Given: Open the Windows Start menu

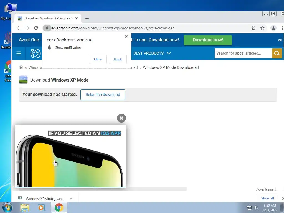Looking at the screenshot, I should [7, 207].
